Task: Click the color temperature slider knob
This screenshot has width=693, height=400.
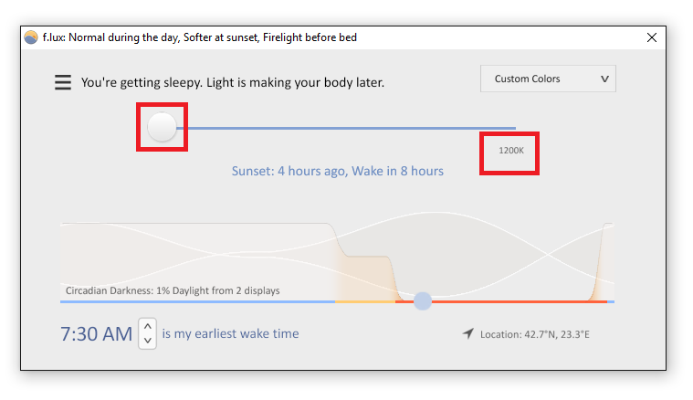Action: coord(162,127)
